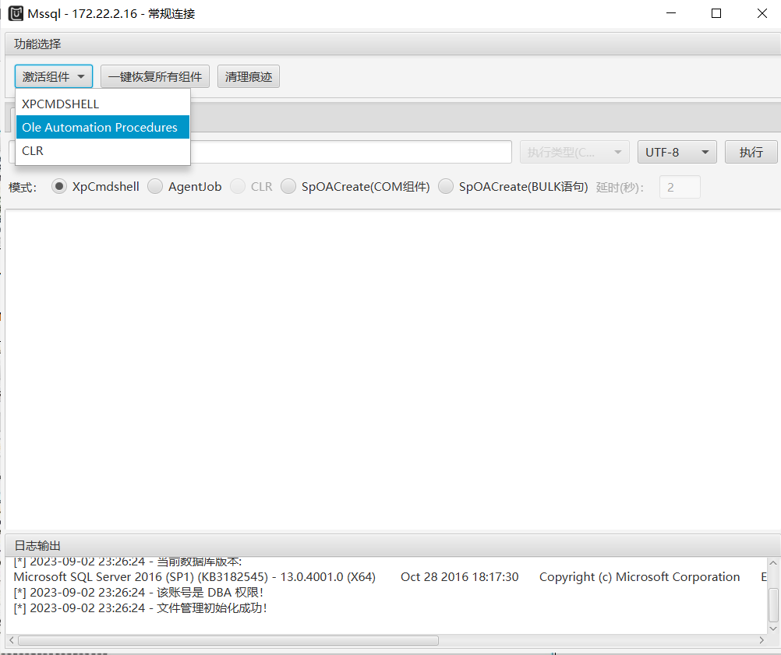This screenshot has height=655, width=781.
Task: Select the AgentJob mode radio button
Action: pos(155,187)
